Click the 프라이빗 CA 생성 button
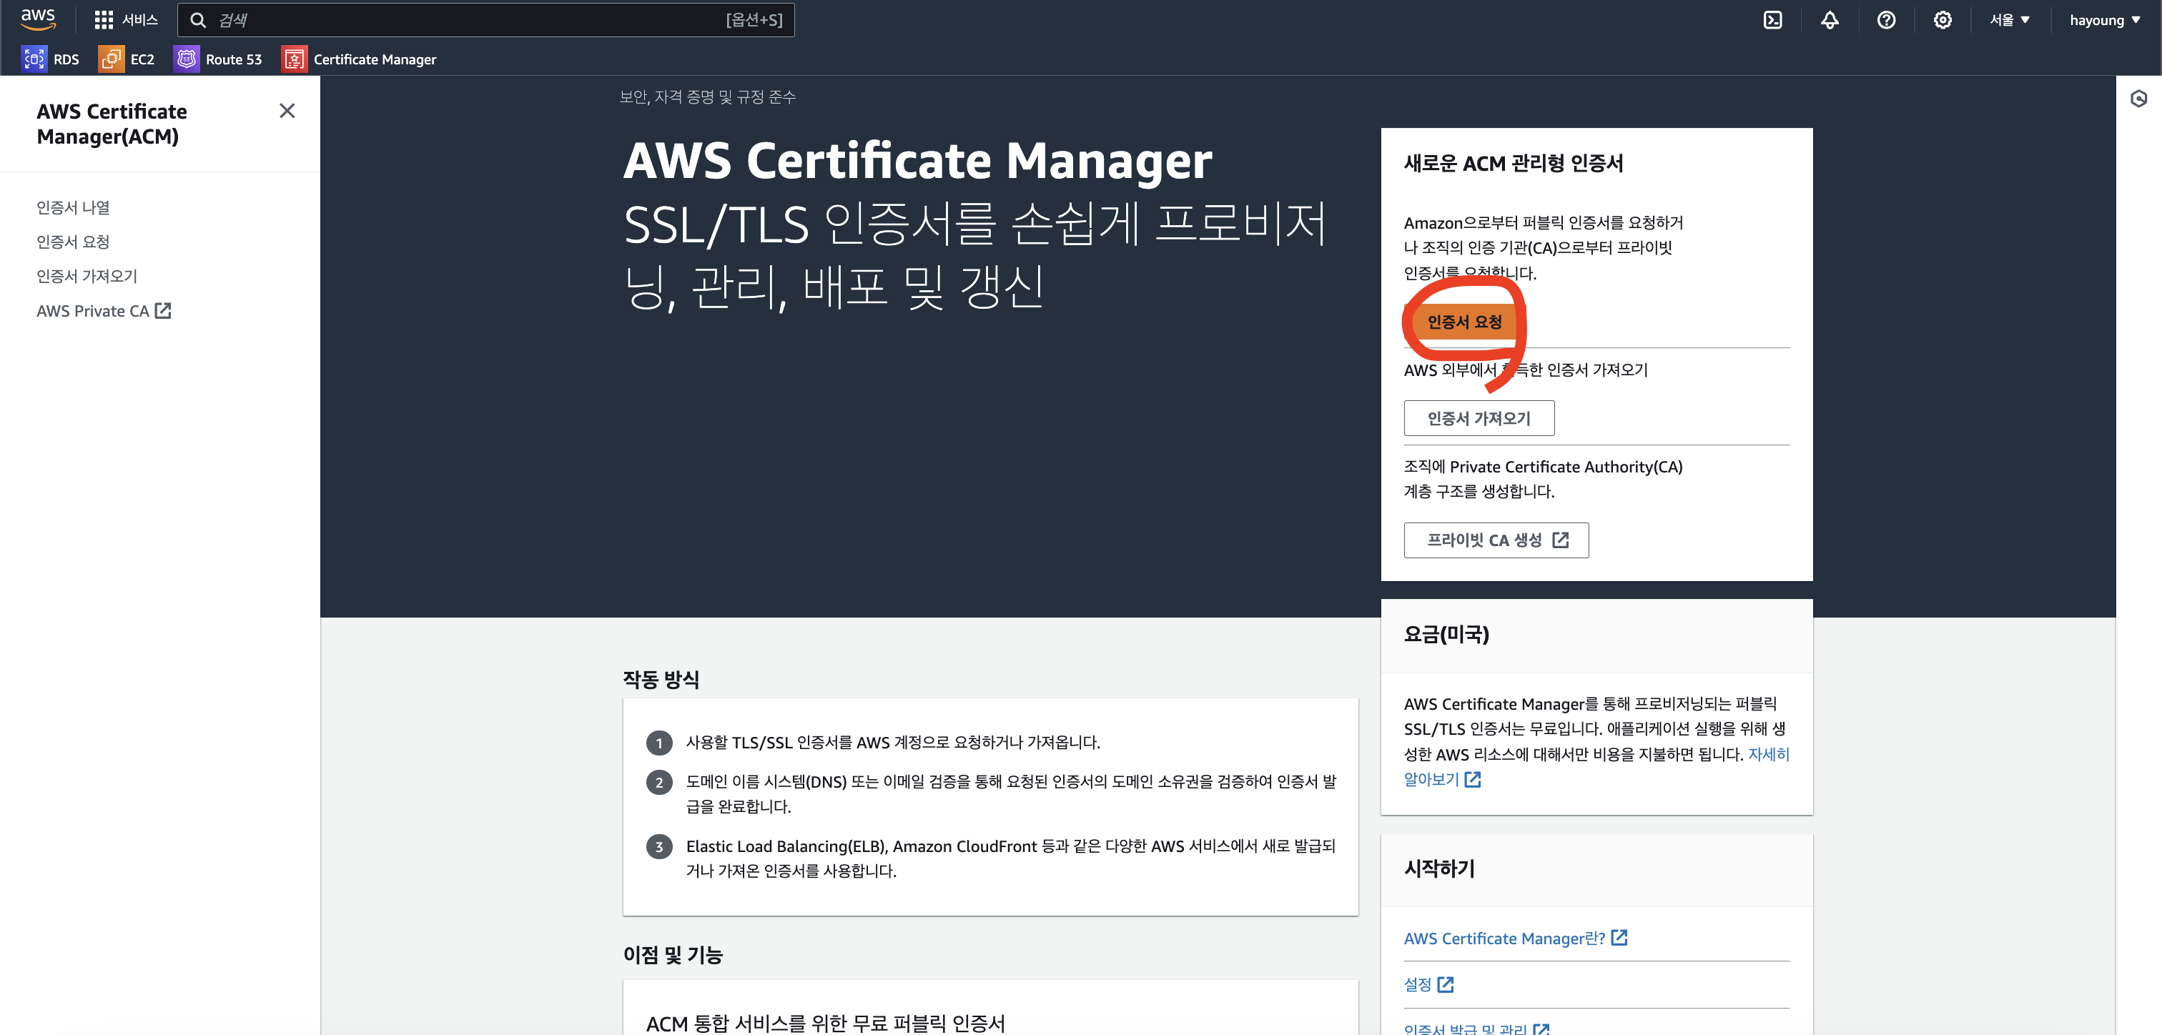The height and width of the screenshot is (1035, 2162). [x=1496, y=540]
